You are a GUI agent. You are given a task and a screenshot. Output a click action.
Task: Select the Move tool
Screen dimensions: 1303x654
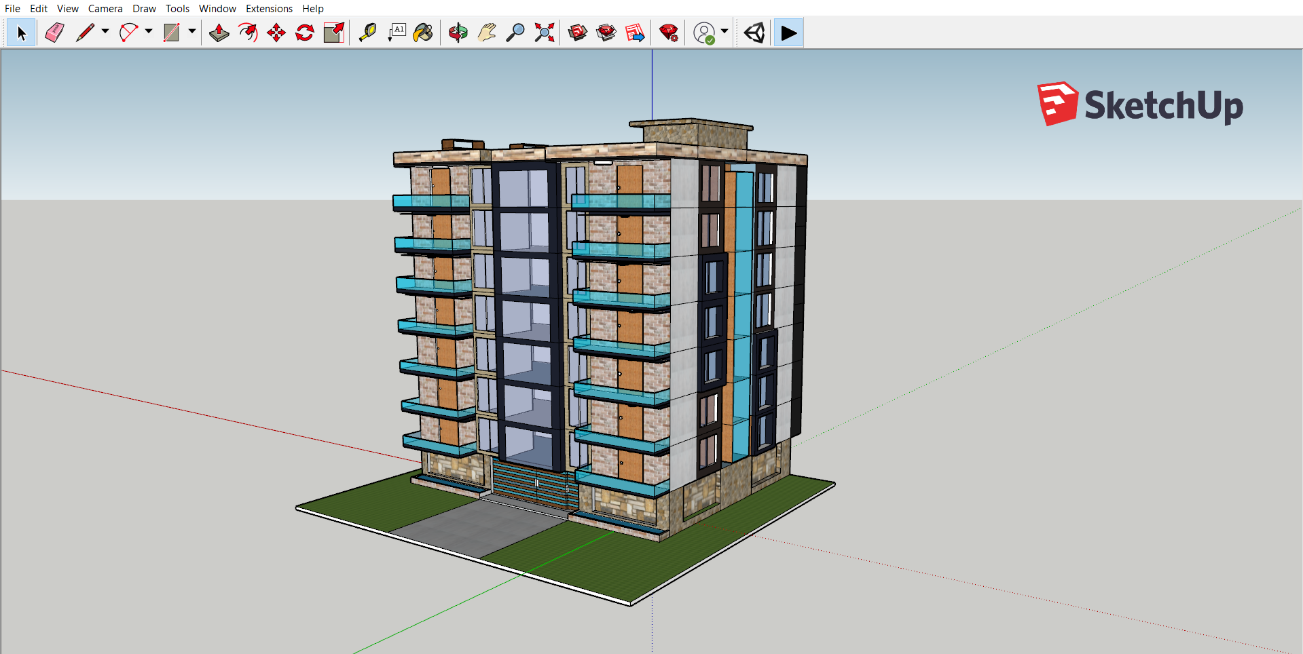tap(276, 32)
